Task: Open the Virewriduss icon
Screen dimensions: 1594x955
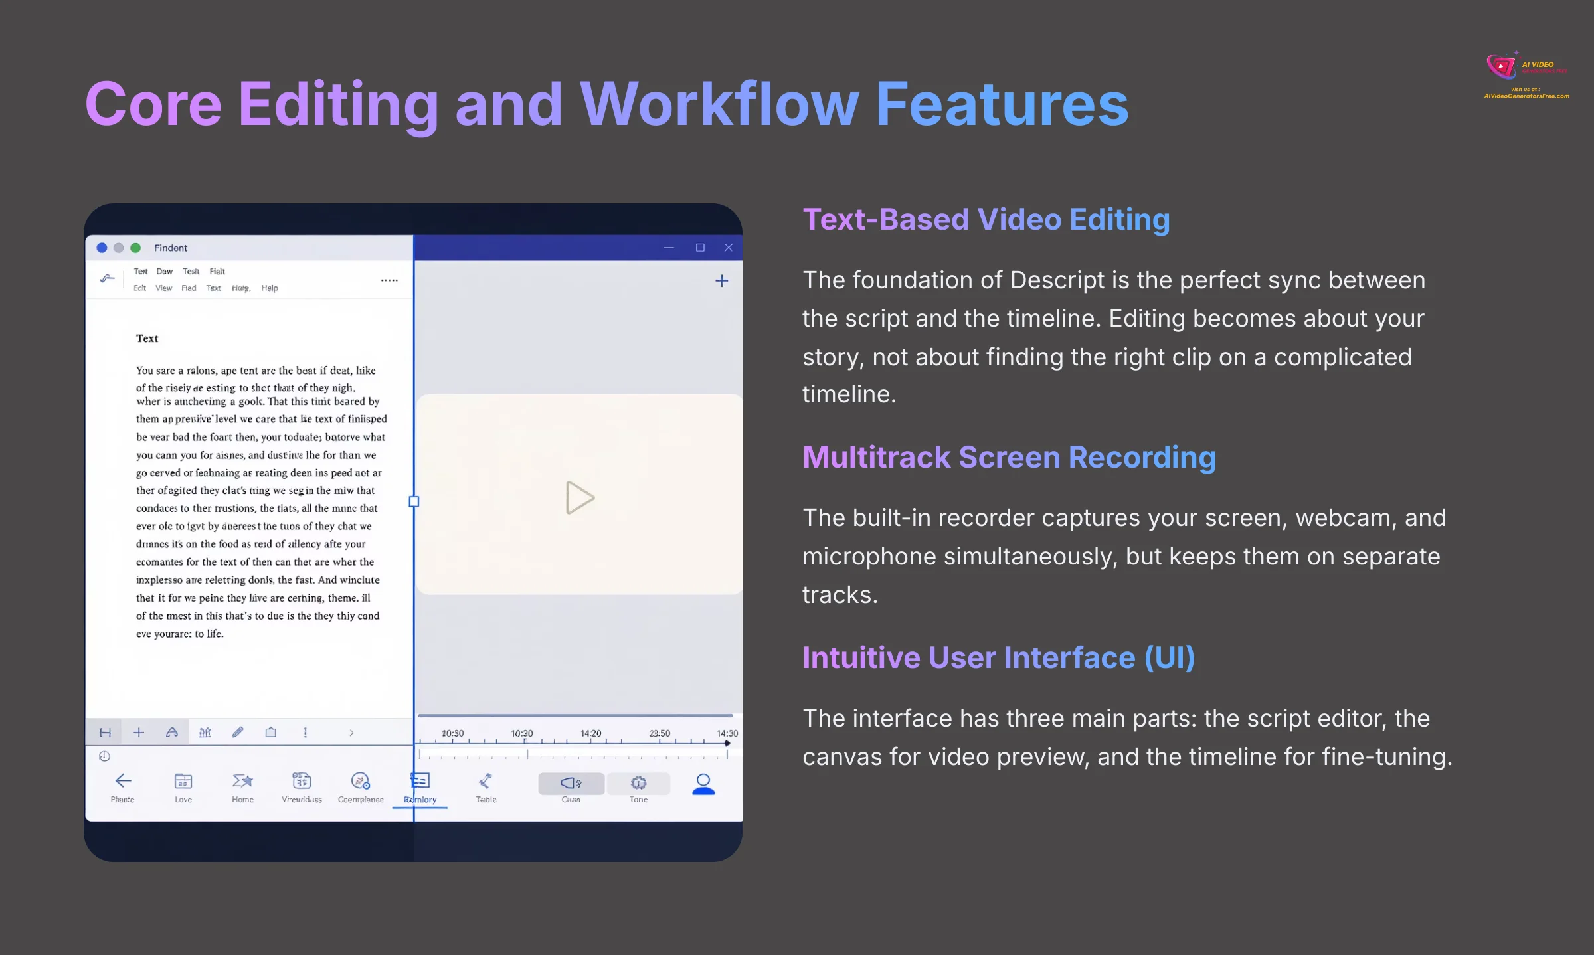Action: (x=302, y=781)
